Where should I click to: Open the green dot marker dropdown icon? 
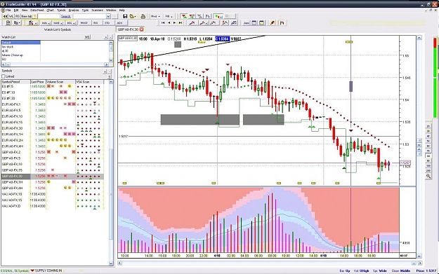pos(218,17)
